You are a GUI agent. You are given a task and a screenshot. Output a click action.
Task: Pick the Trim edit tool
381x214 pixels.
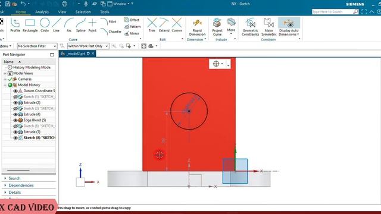click(x=152, y=25)
